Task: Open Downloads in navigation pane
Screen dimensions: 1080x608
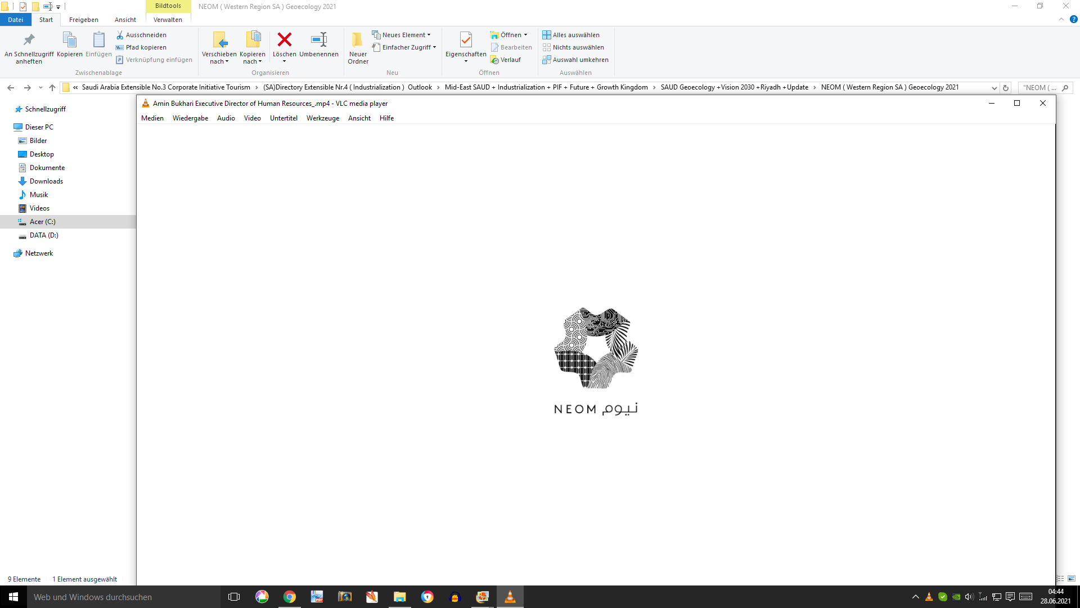Action: point(46,181)
